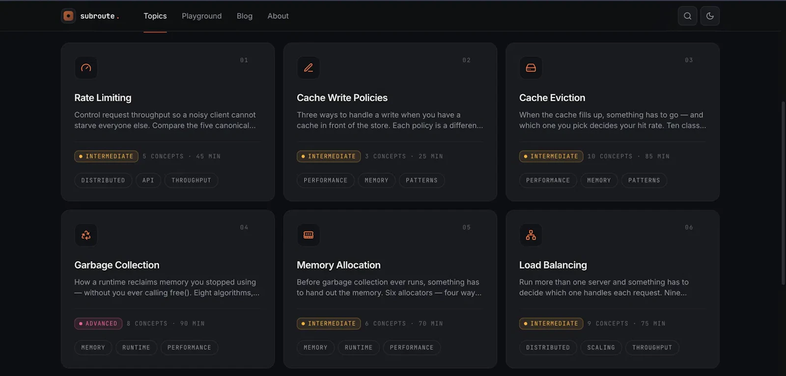Screen dimensions: 786x376
Task: Click '6 CONCEPTS · 70 MIN' text
Action: pyautogui.click(x=404, y=323)
